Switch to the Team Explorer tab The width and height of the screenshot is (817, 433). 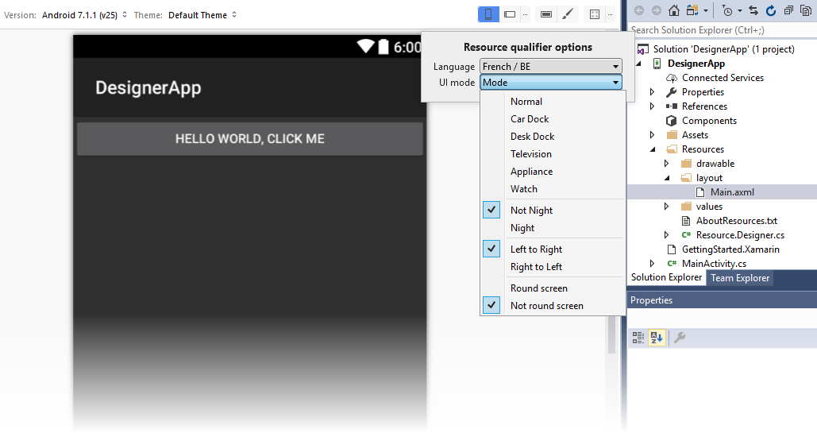click(x=740, y=278)
